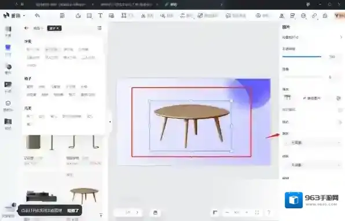Remove the dark filter tag with X
The width and height of the screenshot is (345, 221).
click(54, 28)
